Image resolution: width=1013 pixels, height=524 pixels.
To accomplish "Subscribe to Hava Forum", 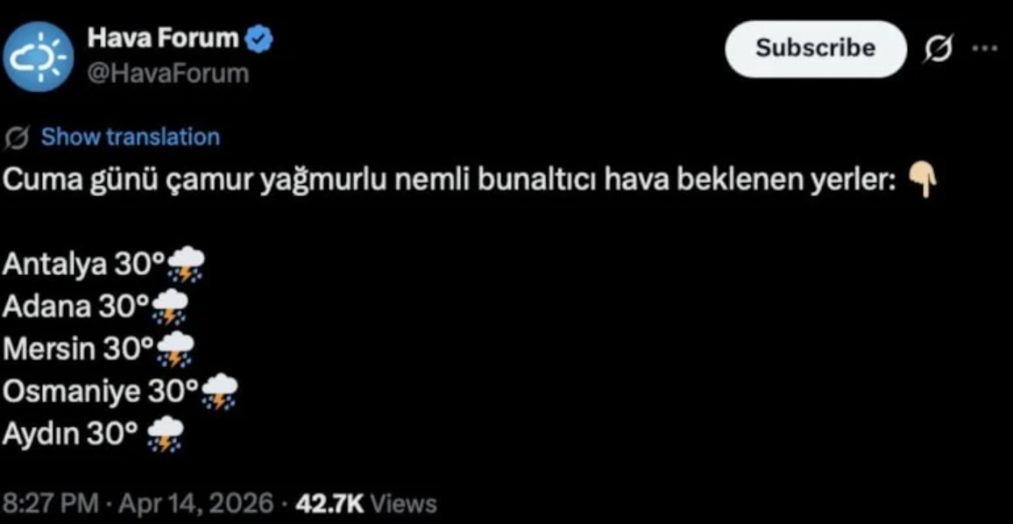I will (815, 49).
